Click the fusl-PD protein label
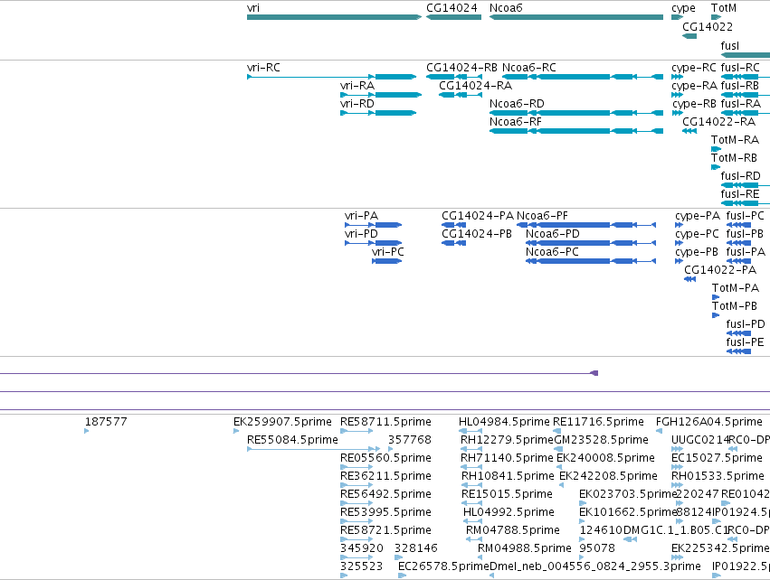This screenshot has height=580, width=770. point(746,324)
